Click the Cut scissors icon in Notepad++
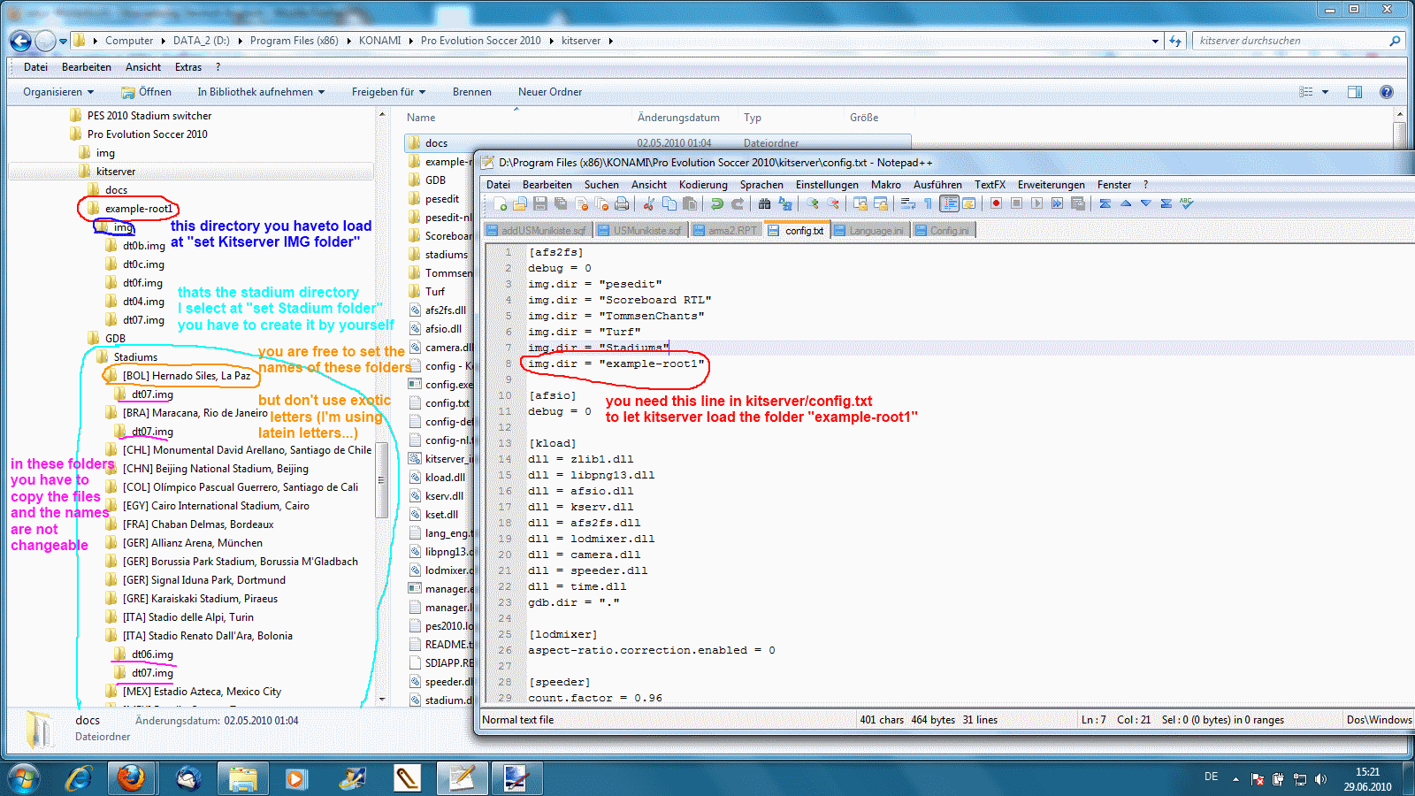The height and width of the screenshot is (796, 1415). pyautogui.click(x=648, y=203)
